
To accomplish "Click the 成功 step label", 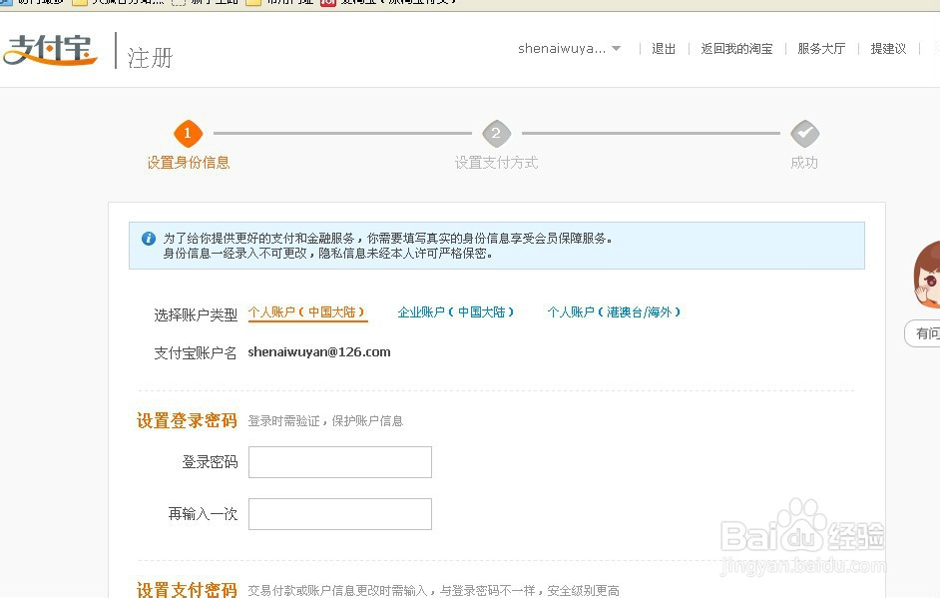I will coord(804,163).
